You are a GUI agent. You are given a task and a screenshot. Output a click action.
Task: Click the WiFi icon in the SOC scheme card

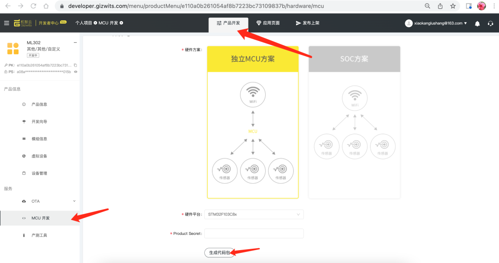tap(354, 98)
